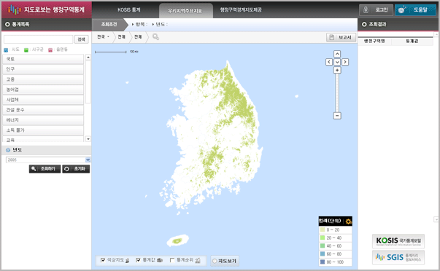Click the 통계값 column header
Image resolution: width=440 pixels, height=271 pixels.
412,42
